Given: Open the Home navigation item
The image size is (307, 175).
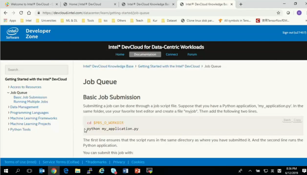Looking at the screenshot, I should pyautogui.click(x=120, y=55).
